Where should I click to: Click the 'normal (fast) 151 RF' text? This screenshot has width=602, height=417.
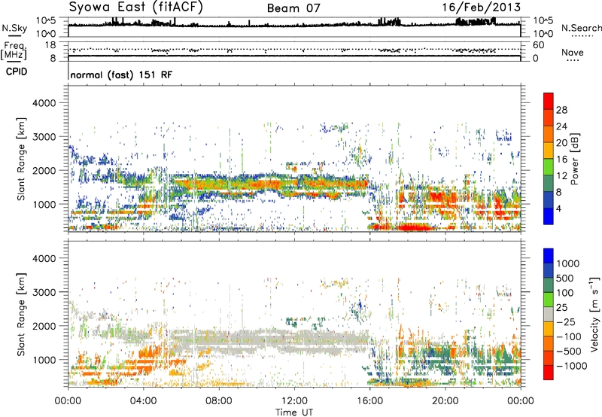[x=121, y=75]
